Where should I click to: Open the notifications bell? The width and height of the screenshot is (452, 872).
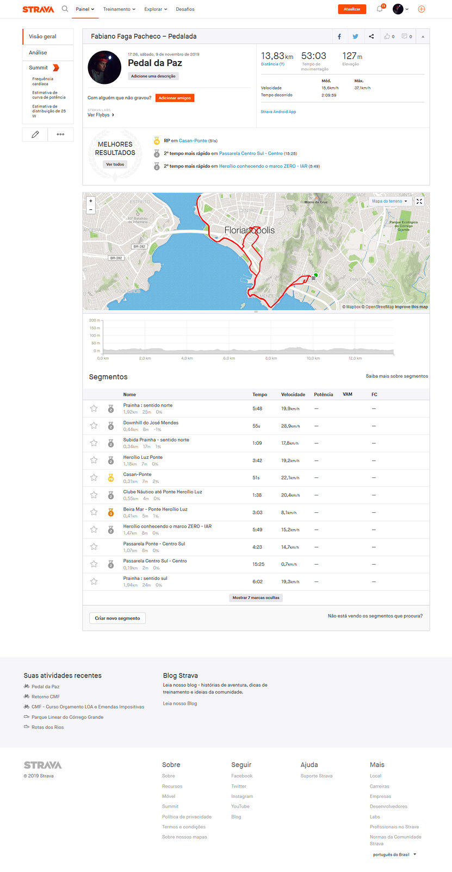point(380,9)
